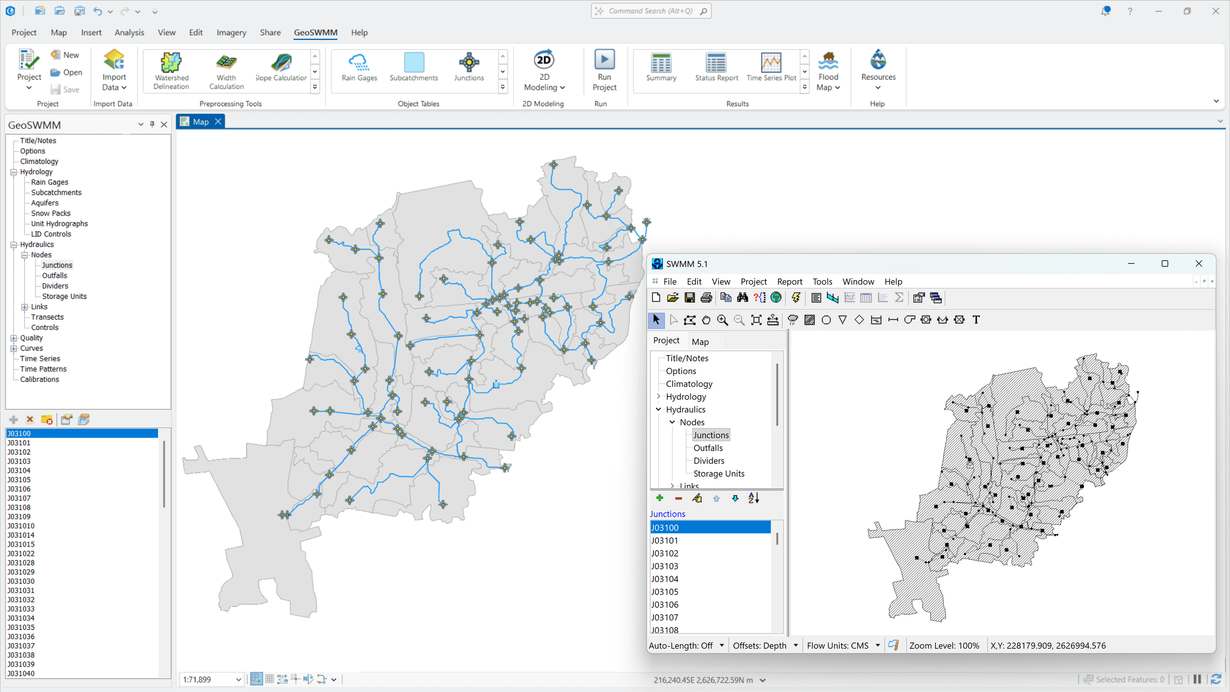Activate the Select Object arrow tool in SWMM
1230x692 pixels.
(656, 320)
